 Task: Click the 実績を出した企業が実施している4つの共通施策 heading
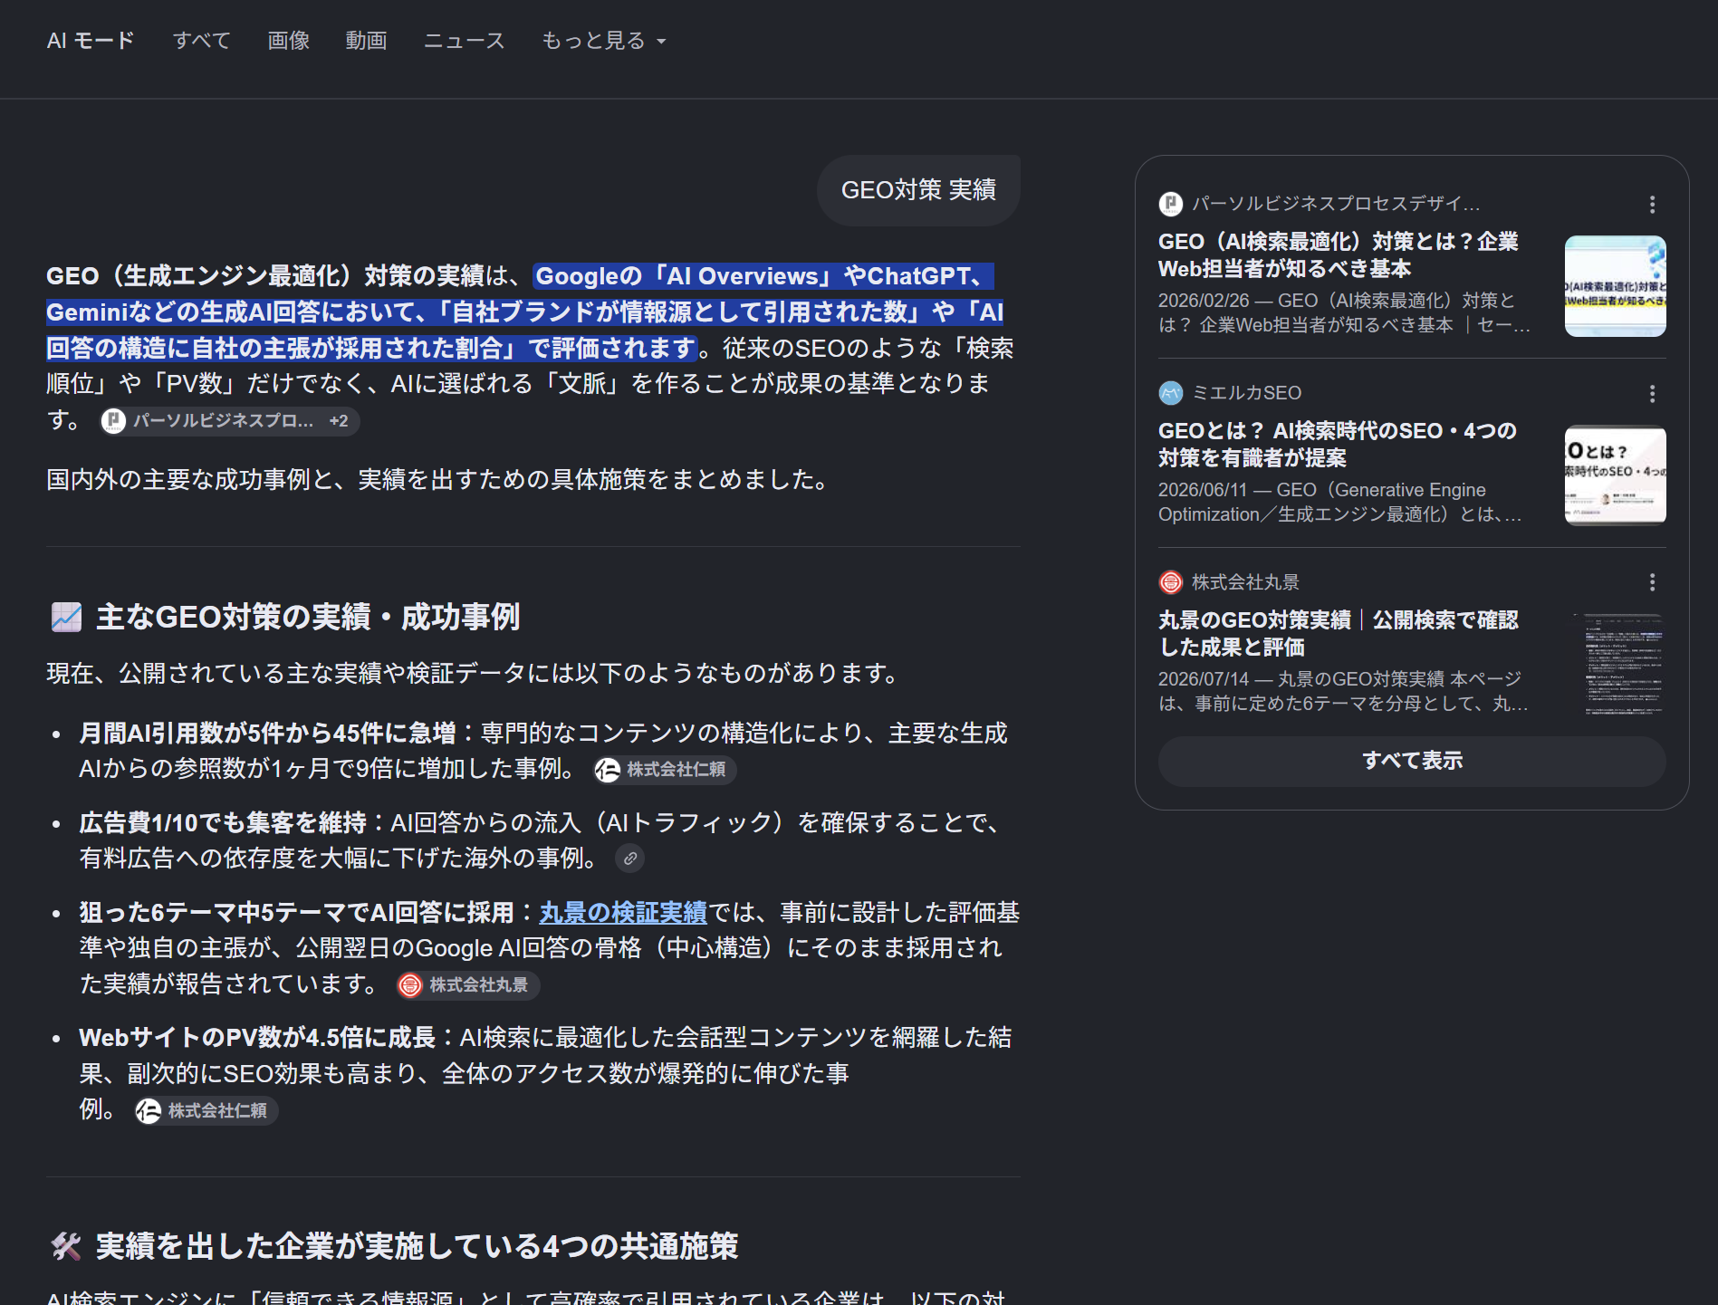coord(417,1246)
